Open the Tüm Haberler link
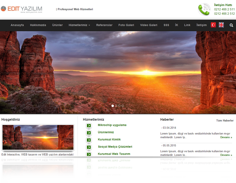Viewport: 236px width, 183px height. 225,121
